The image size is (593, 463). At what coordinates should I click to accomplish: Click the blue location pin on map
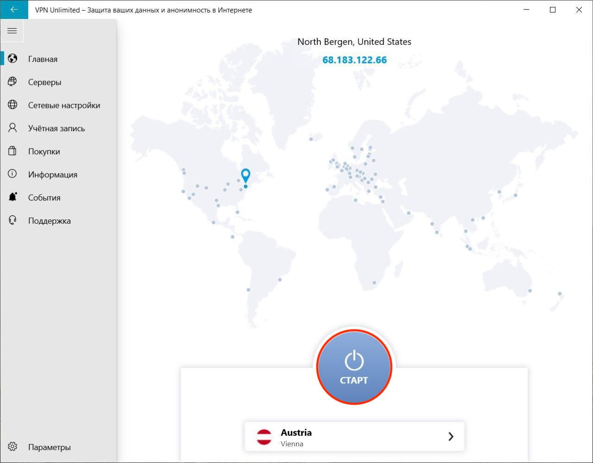(x=246, y=175)
